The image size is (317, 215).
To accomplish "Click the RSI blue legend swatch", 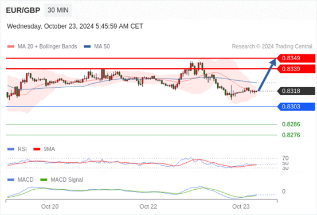I will point(11,149).
